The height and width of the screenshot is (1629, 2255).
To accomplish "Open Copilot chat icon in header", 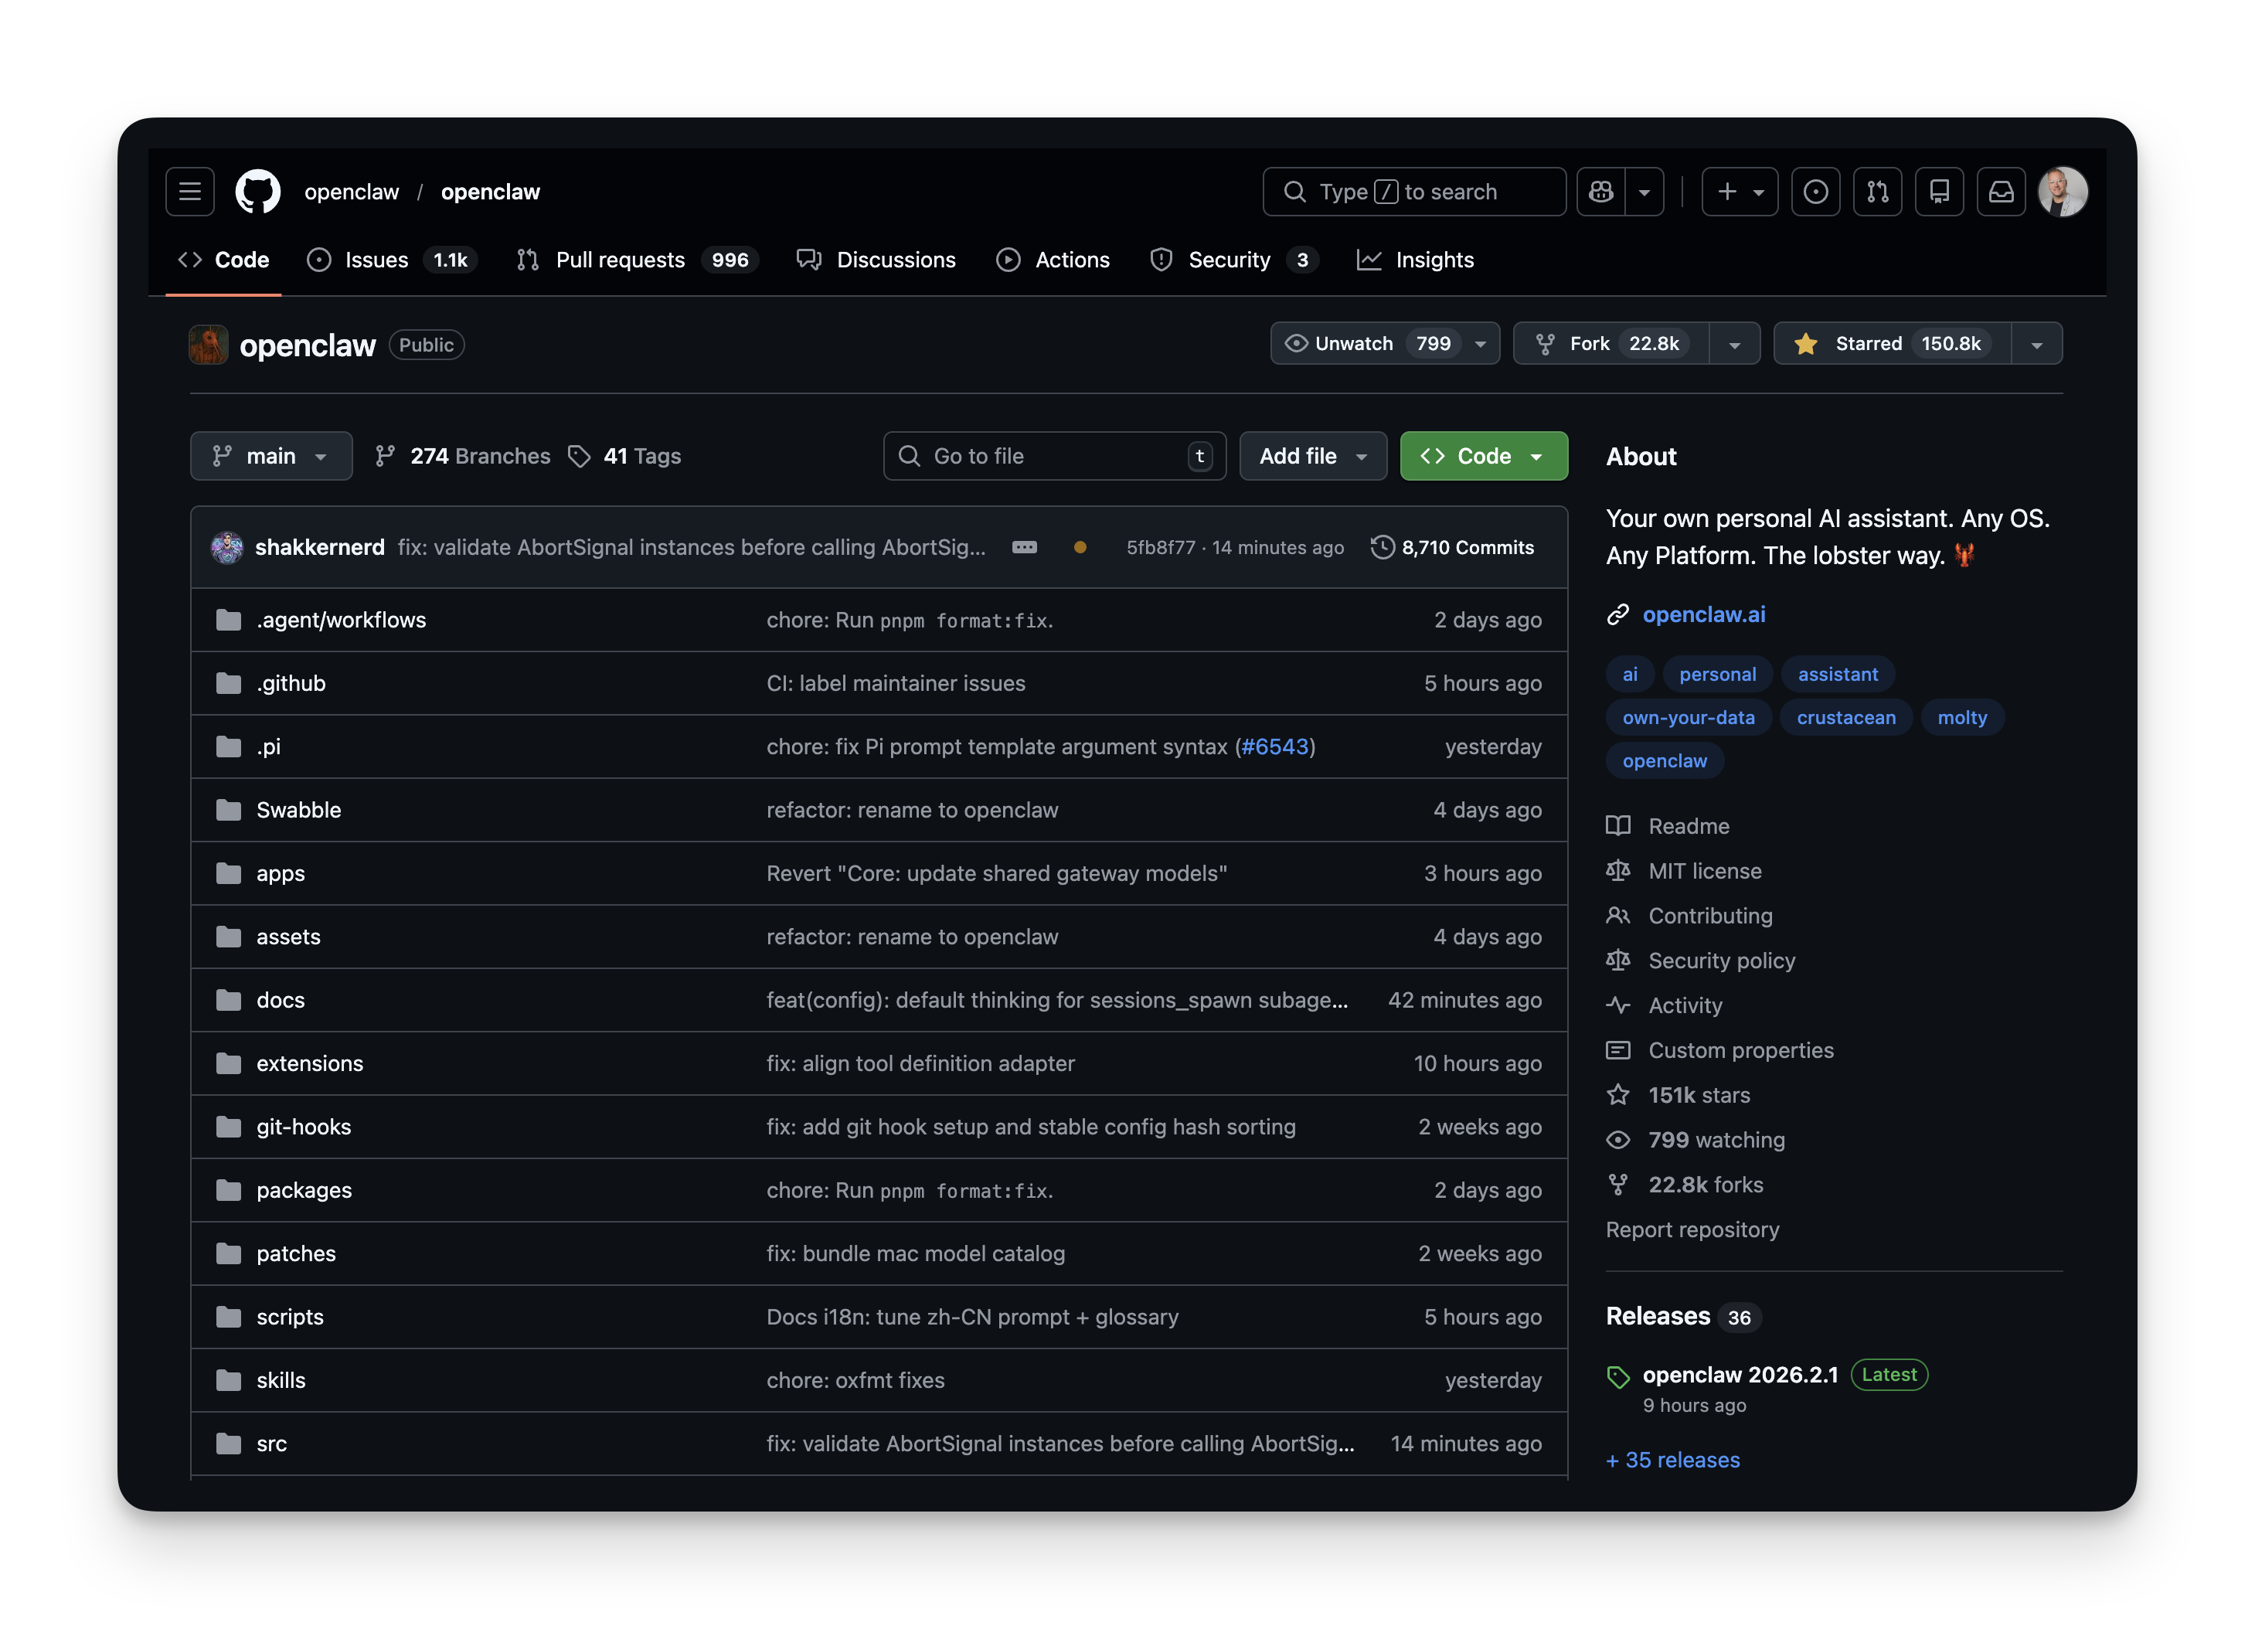I will point(1600,191).
